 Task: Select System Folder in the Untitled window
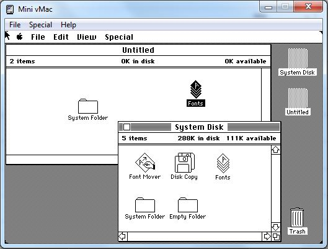88,106
